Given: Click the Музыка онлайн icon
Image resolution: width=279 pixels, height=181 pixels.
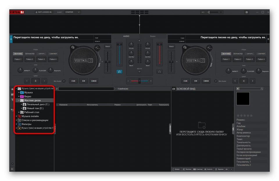Looking at the screenshot, I should [x=19, y=116].
